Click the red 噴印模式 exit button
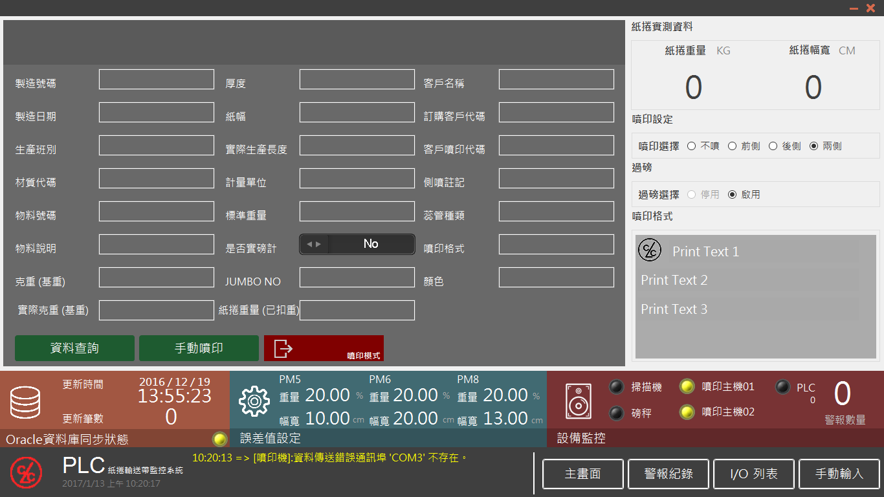The image size is (884, 497). coord(324,348)
